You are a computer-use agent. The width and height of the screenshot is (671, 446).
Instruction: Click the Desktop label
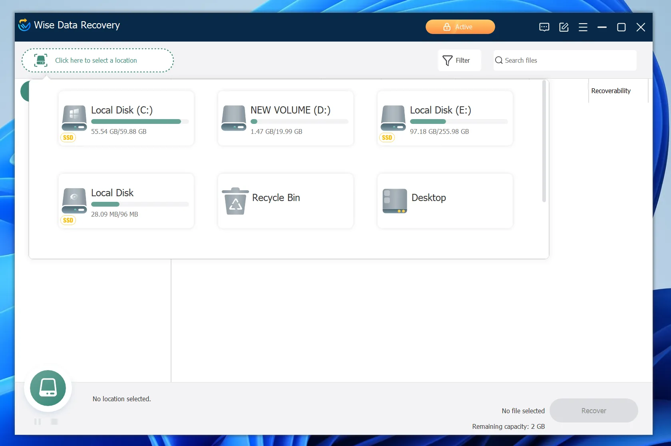[429, 197]
